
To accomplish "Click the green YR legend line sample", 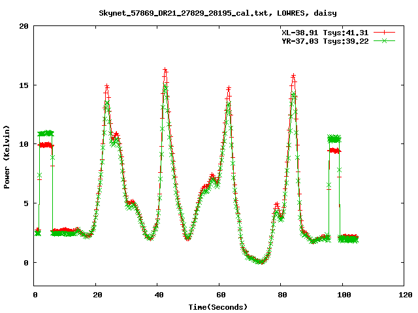I will tap(384, 41).
